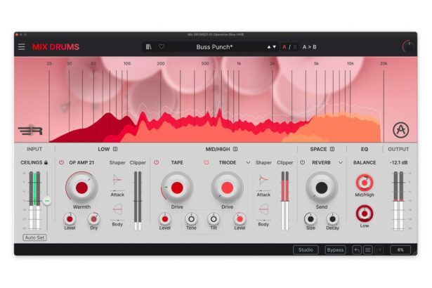Click the undo arrow in bottom bar
Viewport: 432px width, 288px height.
[357, 250]
